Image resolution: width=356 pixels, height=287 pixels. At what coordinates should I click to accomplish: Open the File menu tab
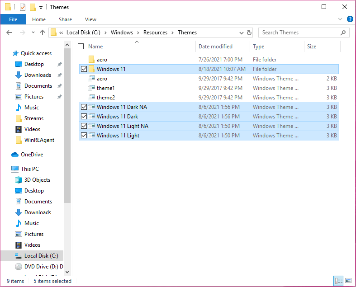pos(13,19)
